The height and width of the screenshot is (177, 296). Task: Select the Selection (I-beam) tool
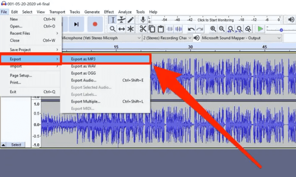pyautogui.click(x=113, y=20)
